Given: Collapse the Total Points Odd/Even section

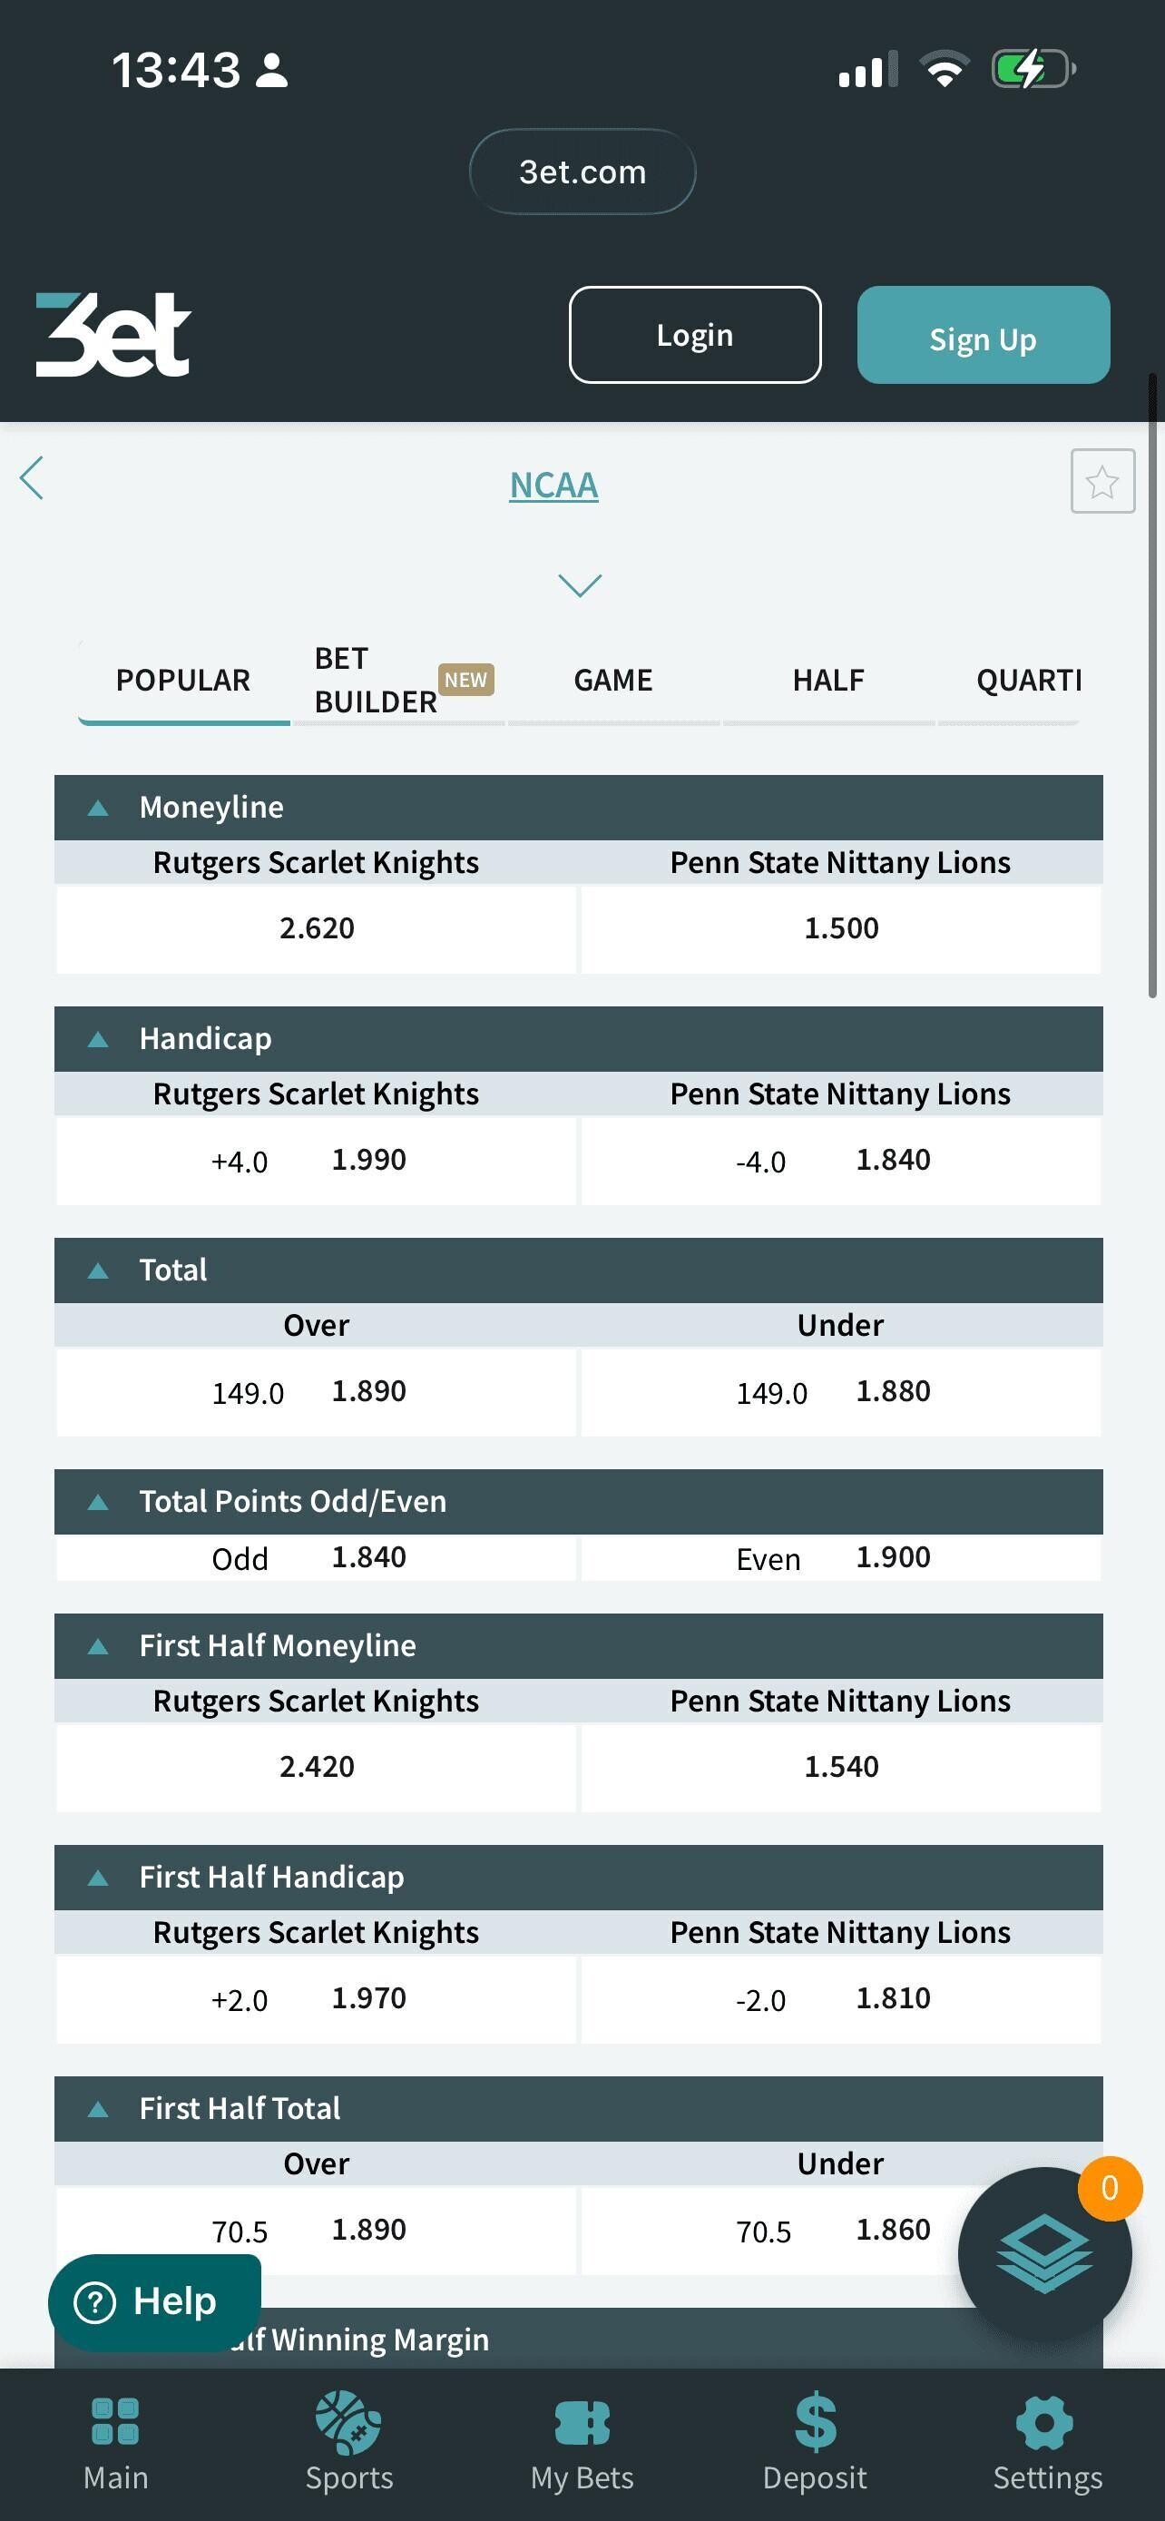Looking at the screenshot, I should 98,1502.
